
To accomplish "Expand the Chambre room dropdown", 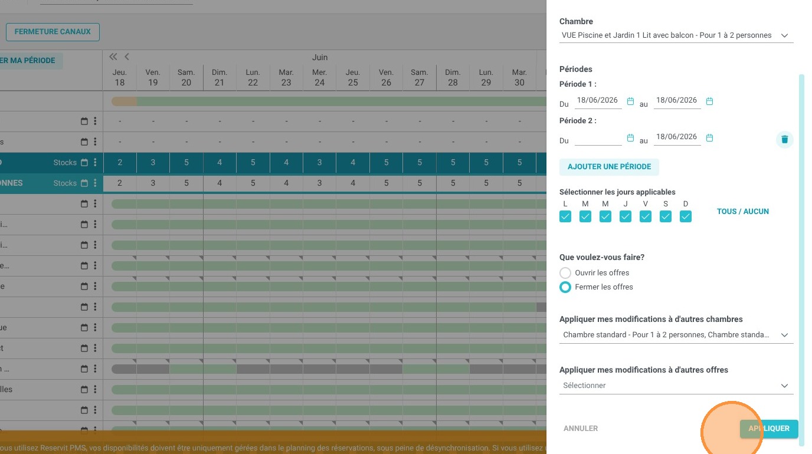I will click(676, 35).
